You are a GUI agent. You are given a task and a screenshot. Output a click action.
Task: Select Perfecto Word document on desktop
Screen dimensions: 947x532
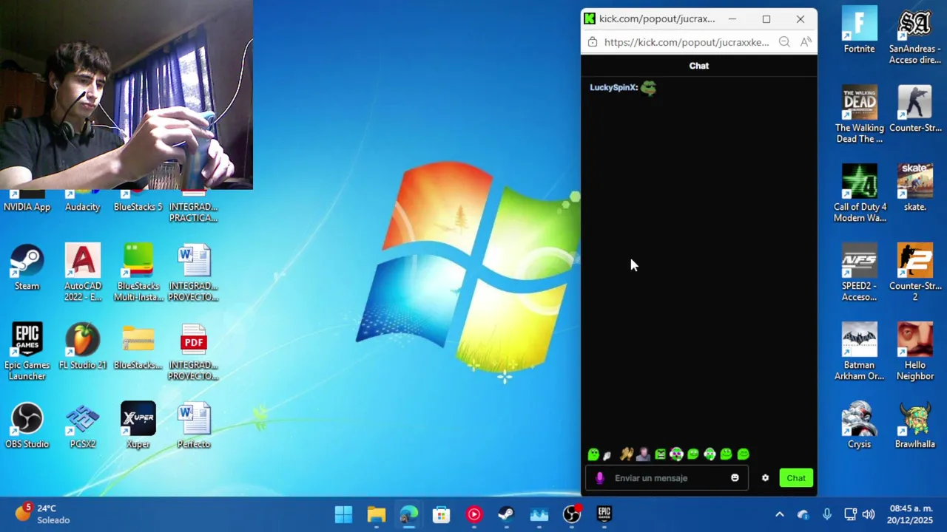(193, 426)
